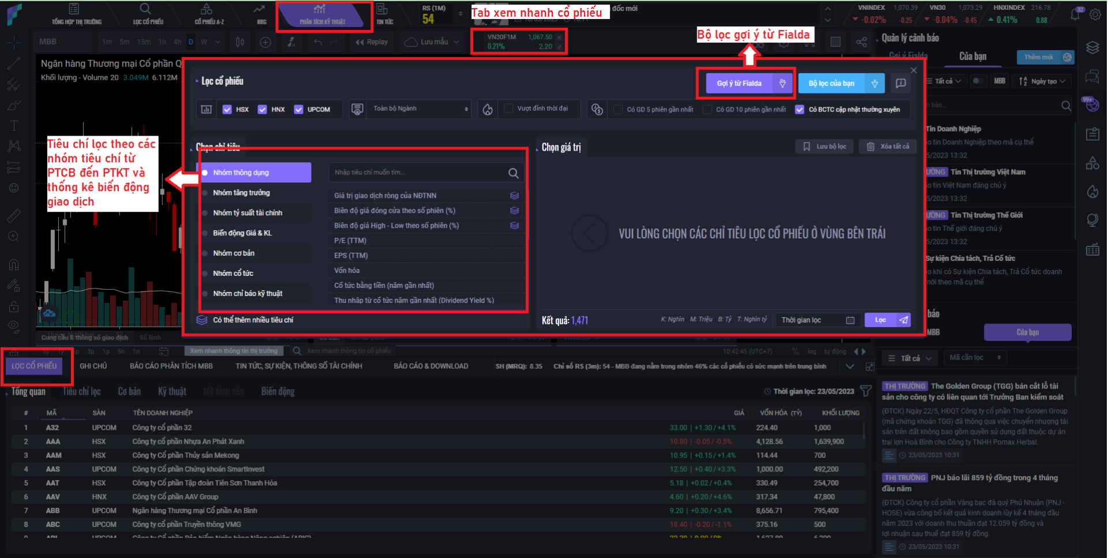Click the Nhập tiêu chí muốn tìm field
This screenshot has height=558, width=1108.
[x=415, y=173]
